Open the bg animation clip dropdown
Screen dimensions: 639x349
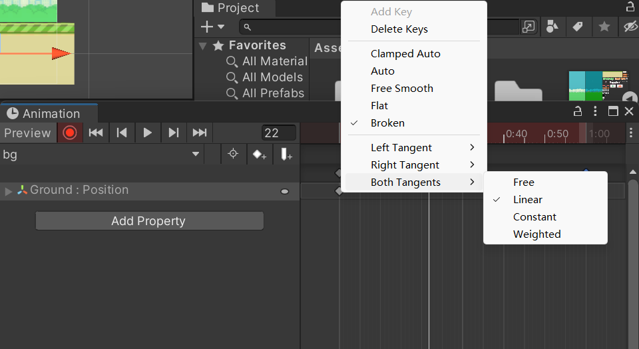click(196, 155)
